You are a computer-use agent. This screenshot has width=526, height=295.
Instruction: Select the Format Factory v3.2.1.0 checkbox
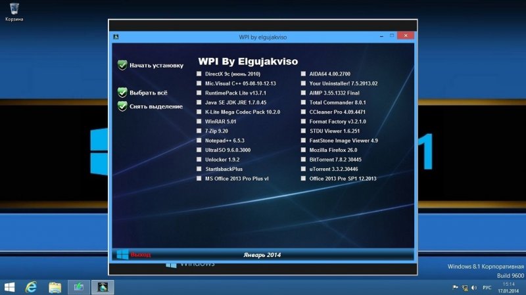tap(303, 122)
